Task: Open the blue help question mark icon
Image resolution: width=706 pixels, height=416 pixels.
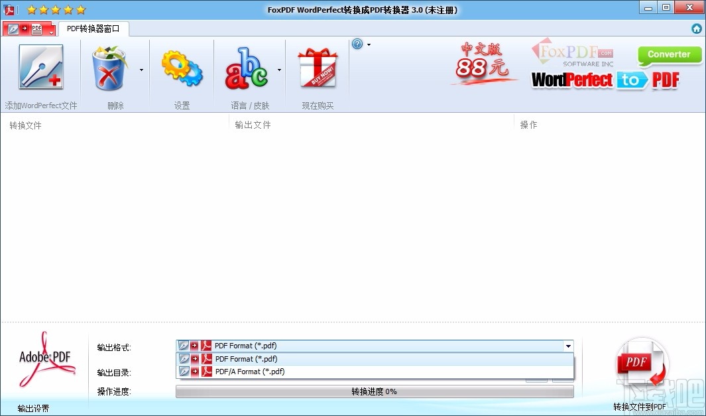Action: [357, 44]
